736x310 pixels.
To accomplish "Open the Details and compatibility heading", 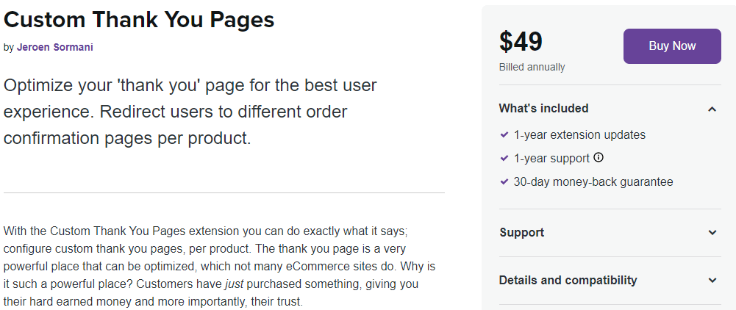I will pos(568,281).
